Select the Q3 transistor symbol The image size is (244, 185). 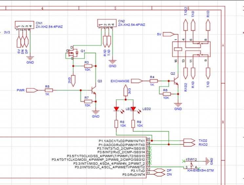pos(94,91)
